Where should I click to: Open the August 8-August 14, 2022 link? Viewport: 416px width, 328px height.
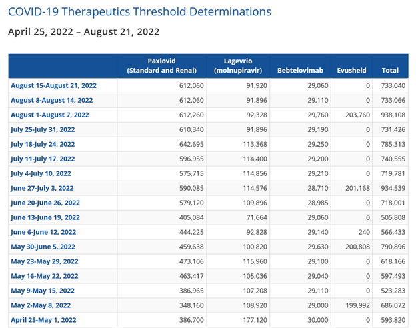[x=51, y=100]
